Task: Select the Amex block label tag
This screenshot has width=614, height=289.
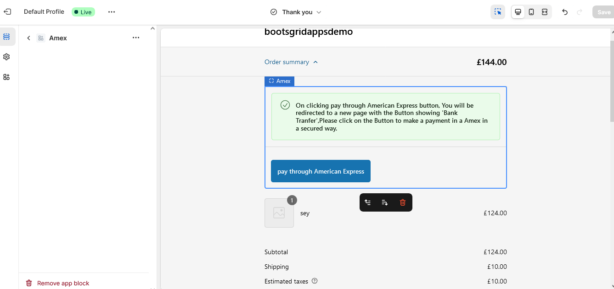Action: coord(279,81)
